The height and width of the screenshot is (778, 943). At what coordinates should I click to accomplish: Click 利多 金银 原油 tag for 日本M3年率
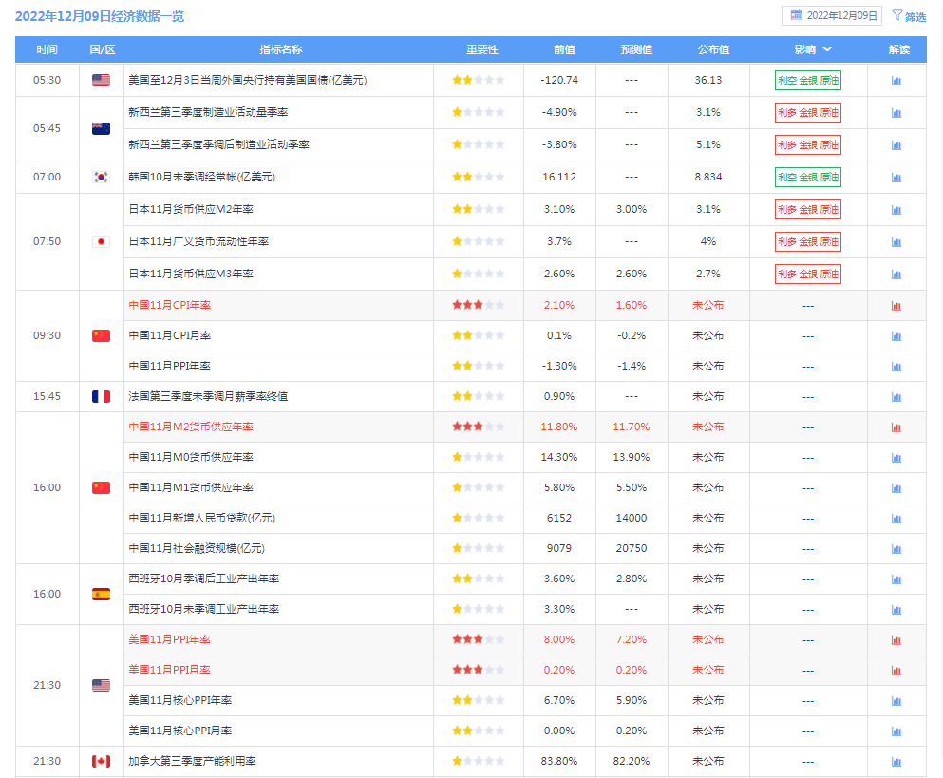[808, 275]
